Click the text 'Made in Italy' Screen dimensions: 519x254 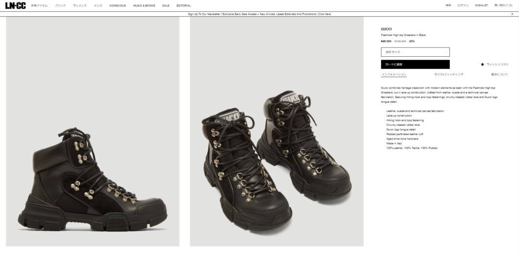point(393,143)
